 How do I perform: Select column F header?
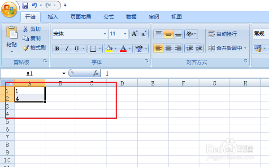click(x=183, y=83)
